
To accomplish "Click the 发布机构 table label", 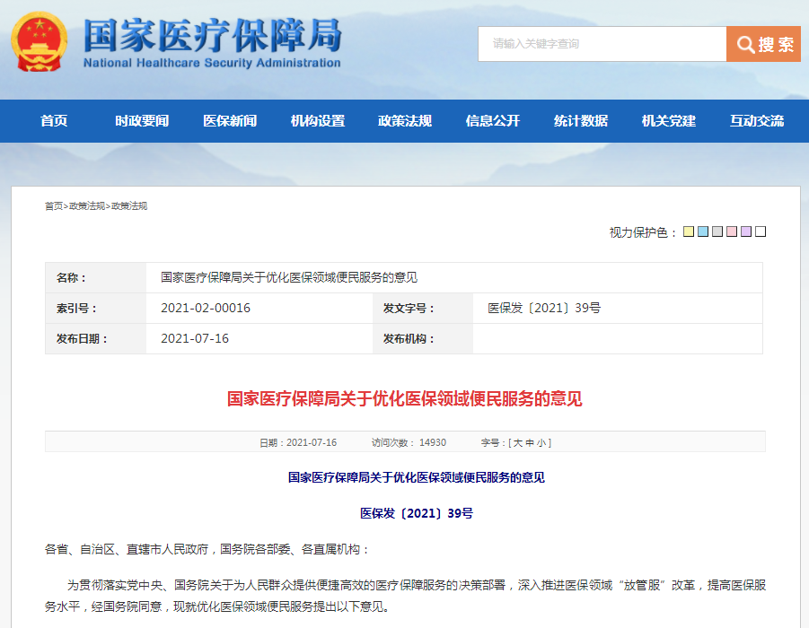I will 409,339.
